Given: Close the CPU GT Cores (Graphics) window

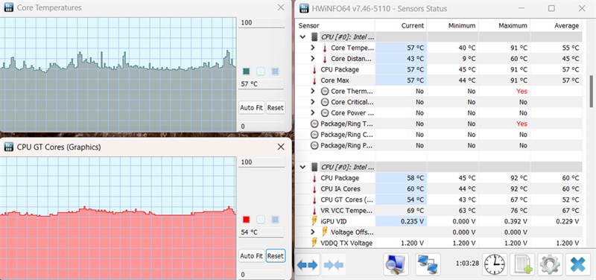Looking at the screenshot, I should pos(281,147).
